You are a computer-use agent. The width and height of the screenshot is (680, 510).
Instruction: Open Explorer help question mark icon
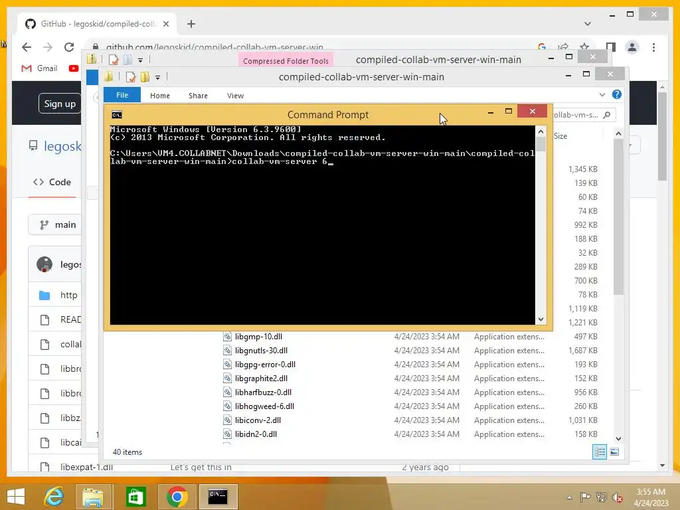click(617, 94)
